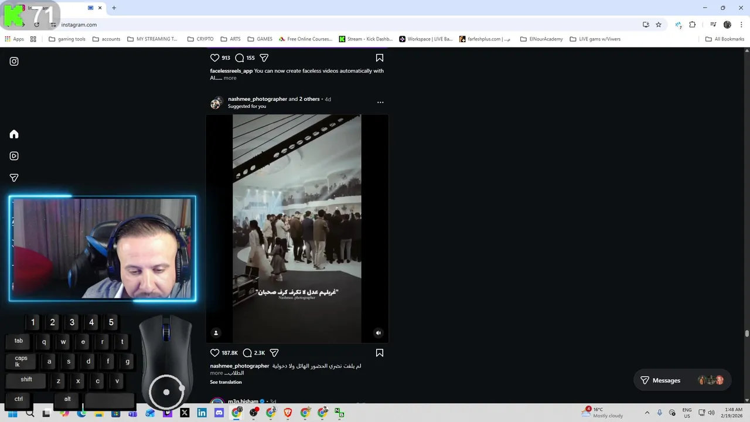Screen dimensions: 750x422
Task: Share the nashmee_photographer post
Action: click(274, 353)
